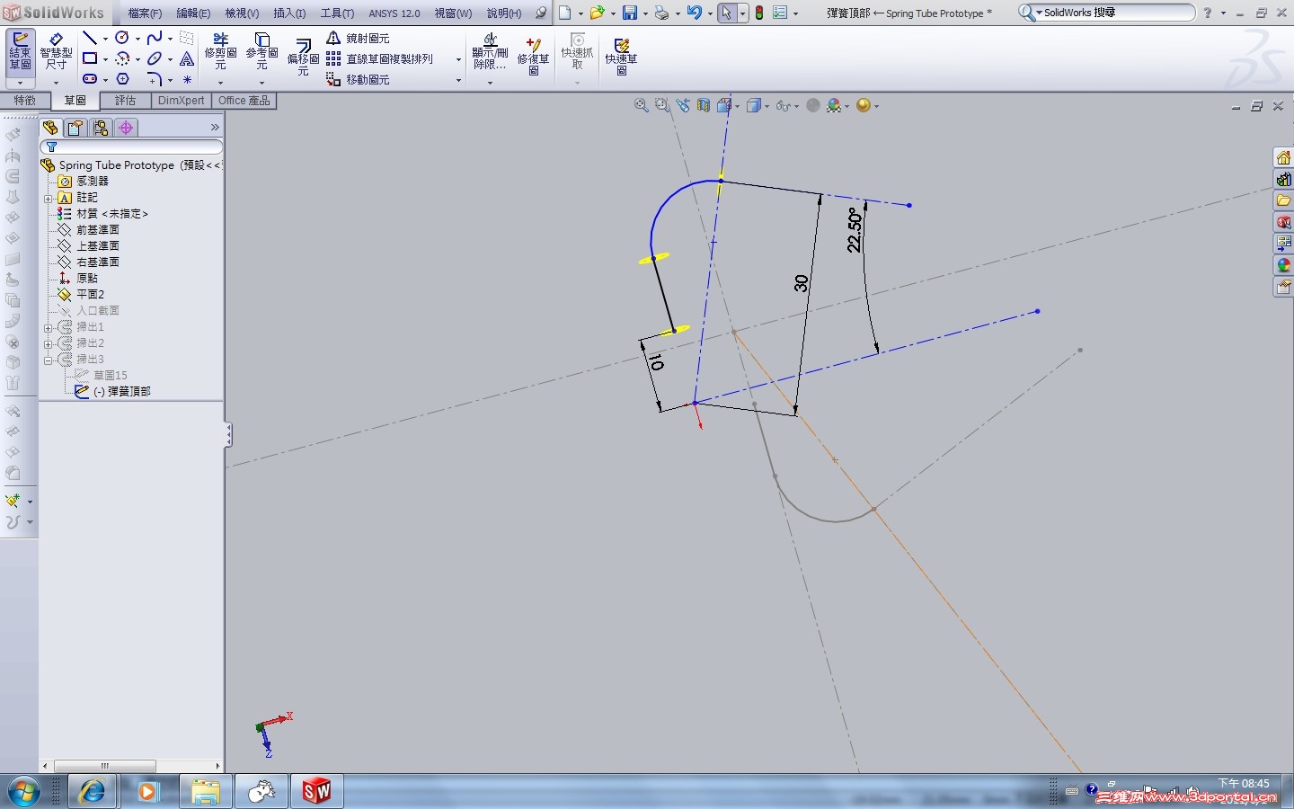
Task: Open the DimXpertManager tab icon
Action: pos(126,128)
